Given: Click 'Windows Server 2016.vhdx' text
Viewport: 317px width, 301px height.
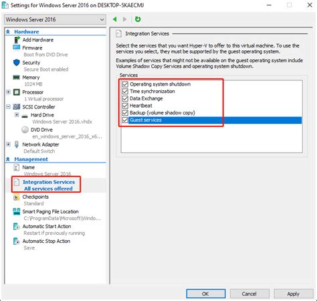Looking at the screenshot, I should [62, 122].
